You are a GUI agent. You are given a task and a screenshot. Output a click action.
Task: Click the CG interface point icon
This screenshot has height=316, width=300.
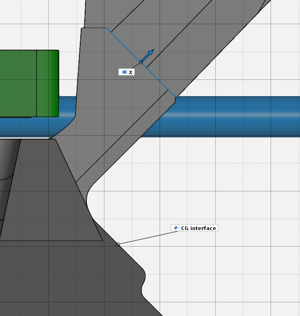click(x=175, y=228)
